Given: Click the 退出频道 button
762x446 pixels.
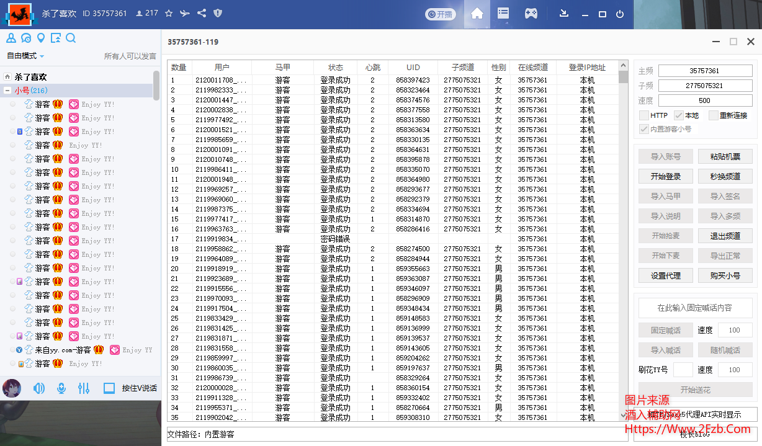Looking at the screenshot, I should pos(725,236).
